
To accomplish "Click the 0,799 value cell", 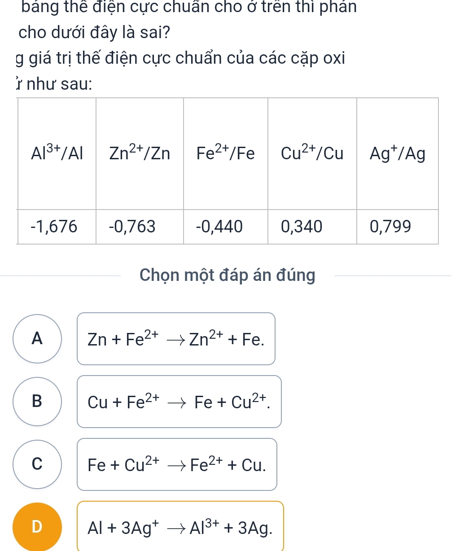I will pos(398,227).
